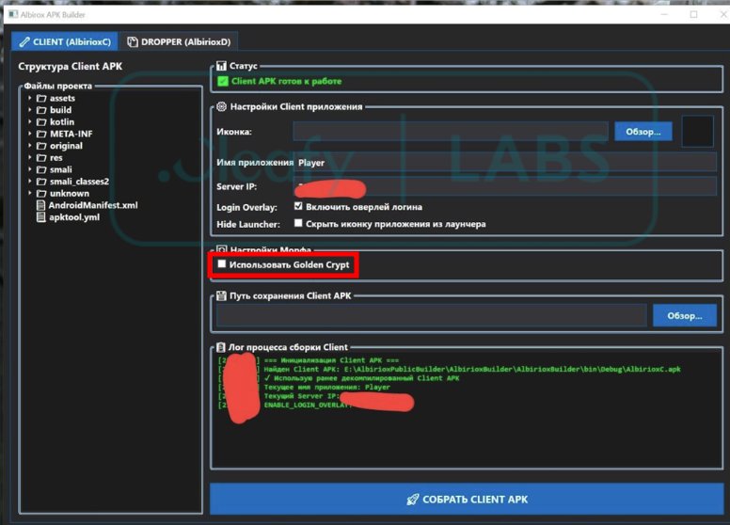Click the apktool.yml file icon
730x525 pixels.
(41, 217)
